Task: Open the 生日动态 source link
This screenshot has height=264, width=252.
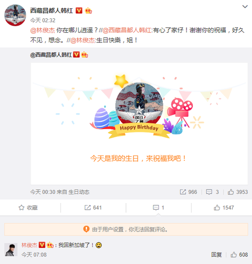Action: click(79, 192)
